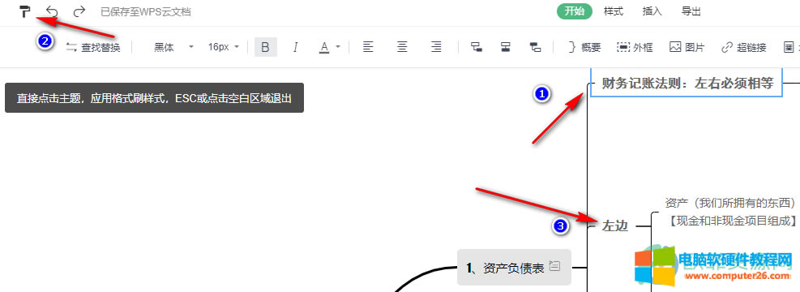Insert a child topic icon

[x=477, y=48]
